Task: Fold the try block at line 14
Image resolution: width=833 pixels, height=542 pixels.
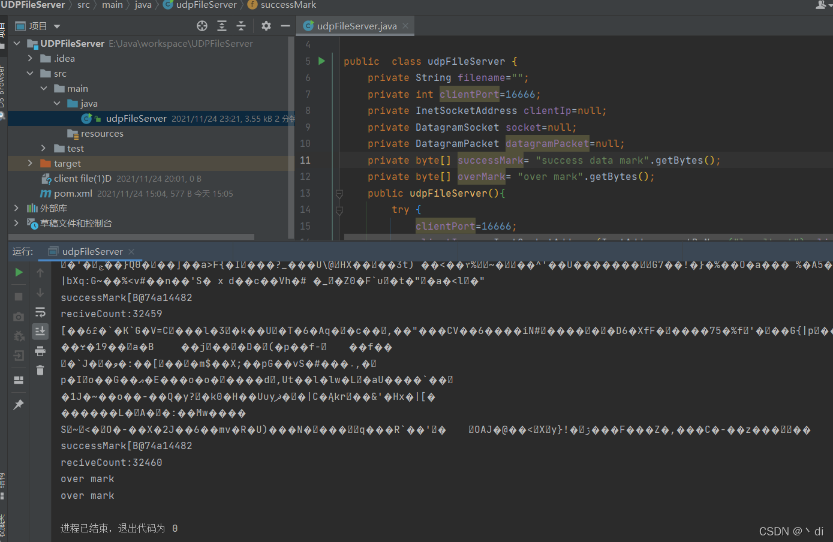Action: [339, 210]
